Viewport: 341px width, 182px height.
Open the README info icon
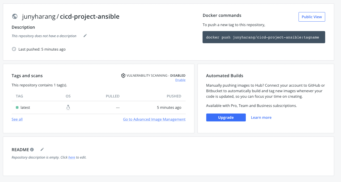pyautogui.click(x=32, y=150)
